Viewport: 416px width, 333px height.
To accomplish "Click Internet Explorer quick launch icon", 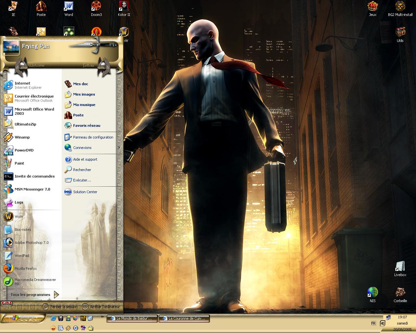I will click(53, 318).
